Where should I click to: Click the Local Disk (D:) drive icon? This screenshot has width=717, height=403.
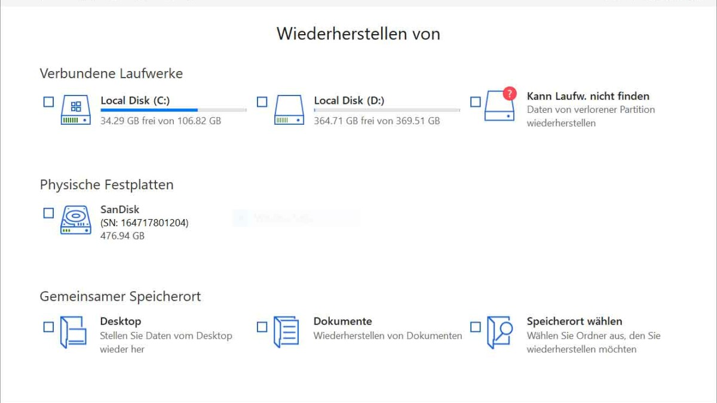point(289,110)
